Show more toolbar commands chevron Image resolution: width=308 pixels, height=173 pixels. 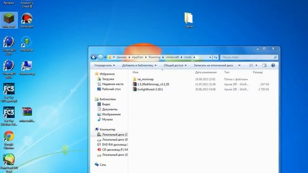239,65
